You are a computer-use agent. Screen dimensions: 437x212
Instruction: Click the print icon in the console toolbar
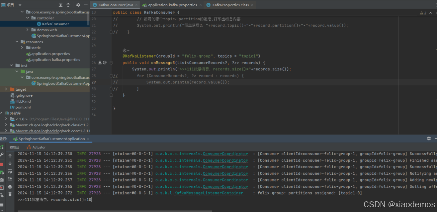pyautogui.click(x=10, y=187)
